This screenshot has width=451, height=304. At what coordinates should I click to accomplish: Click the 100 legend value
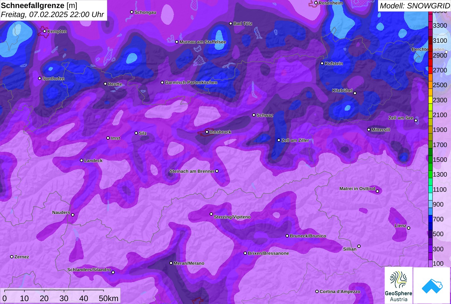click(x=438, y=264)
